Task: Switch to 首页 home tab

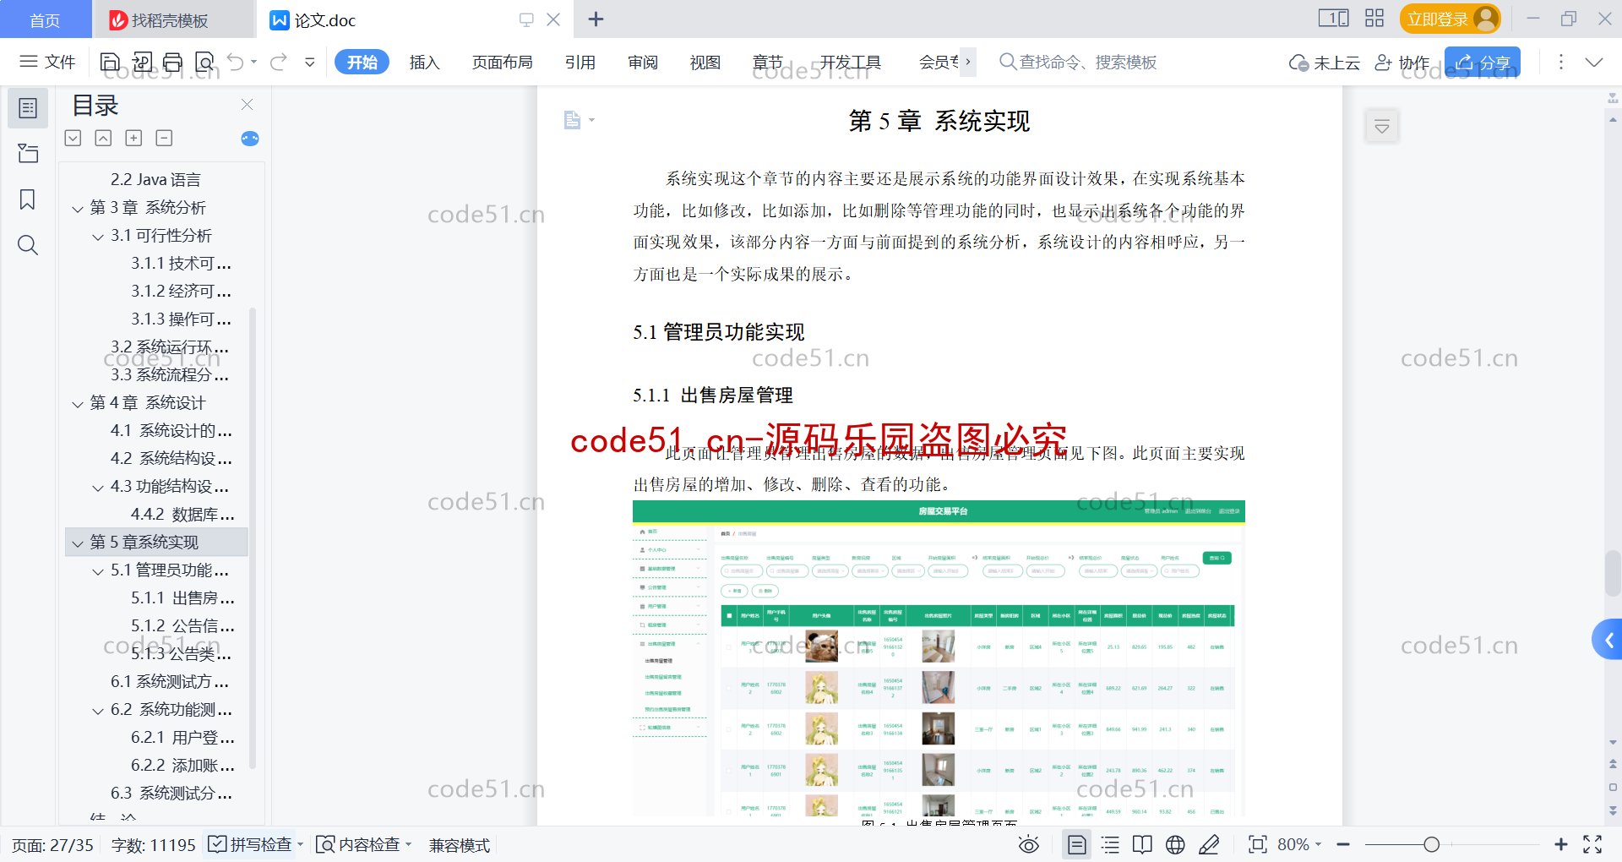Action: point(45,19)
